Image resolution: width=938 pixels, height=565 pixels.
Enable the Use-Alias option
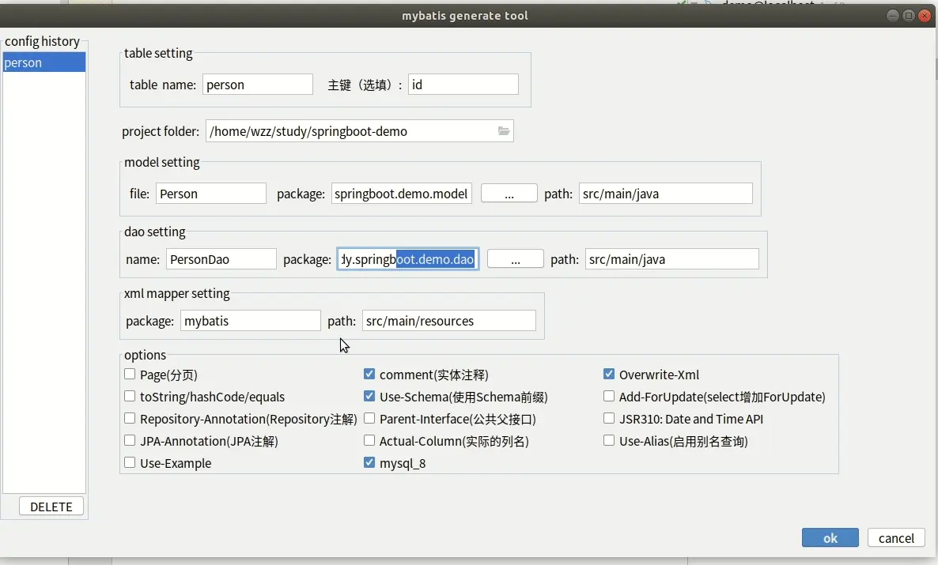point(609,441)
